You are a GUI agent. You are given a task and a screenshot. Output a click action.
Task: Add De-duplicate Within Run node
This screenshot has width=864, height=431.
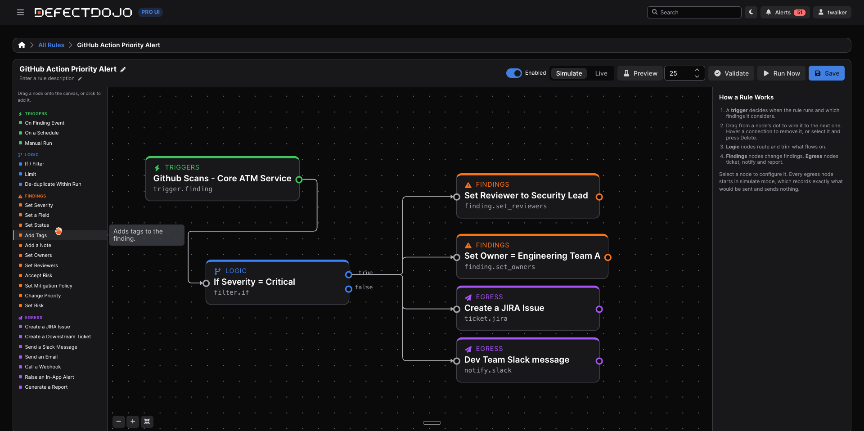coord(60,184)
